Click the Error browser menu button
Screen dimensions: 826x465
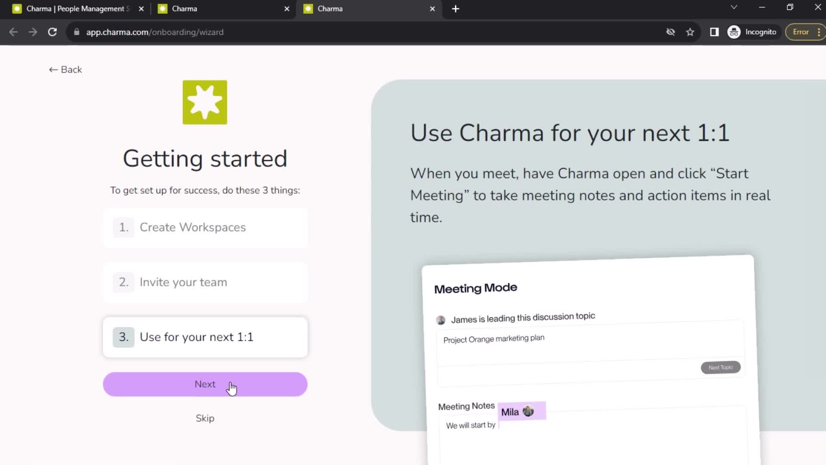coord(805,32)
